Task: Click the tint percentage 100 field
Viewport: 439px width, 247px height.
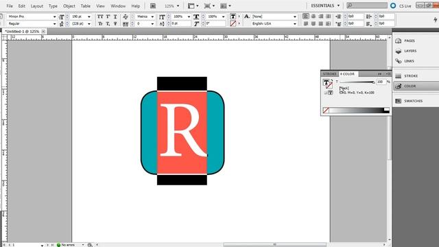Action: click(381, 82)
